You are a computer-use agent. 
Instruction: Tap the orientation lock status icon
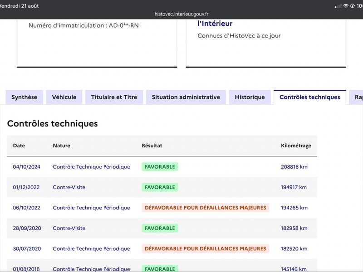click(x=353, y=6)
